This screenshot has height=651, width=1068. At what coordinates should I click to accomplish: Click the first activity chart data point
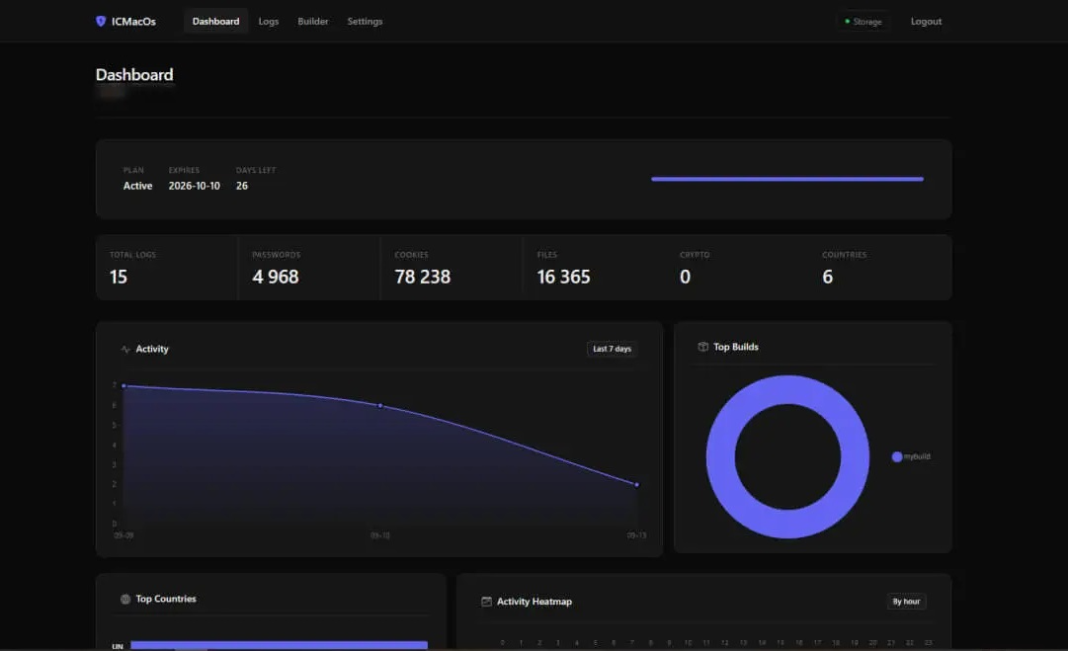point(123,386)
